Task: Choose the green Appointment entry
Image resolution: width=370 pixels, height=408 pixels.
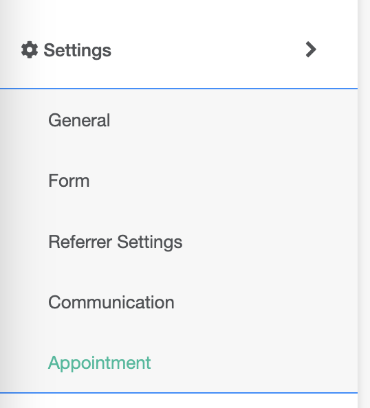Action: [99, 363]
